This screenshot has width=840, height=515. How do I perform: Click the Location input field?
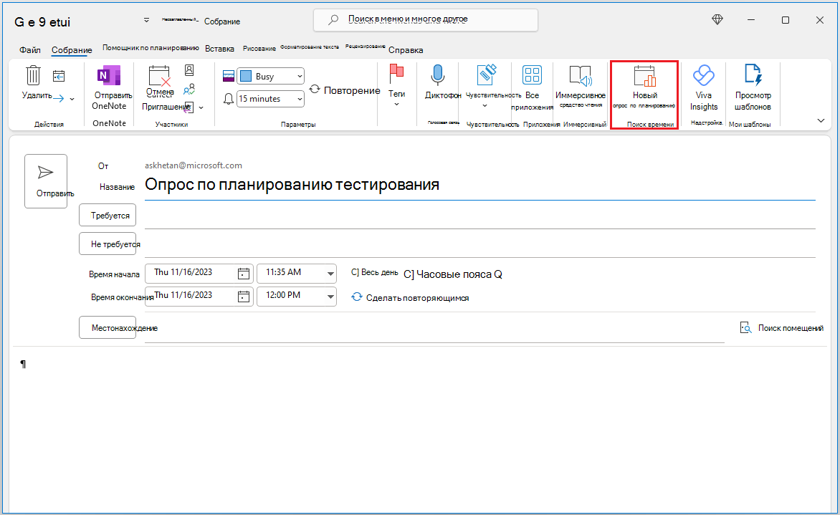click(434, 329)
